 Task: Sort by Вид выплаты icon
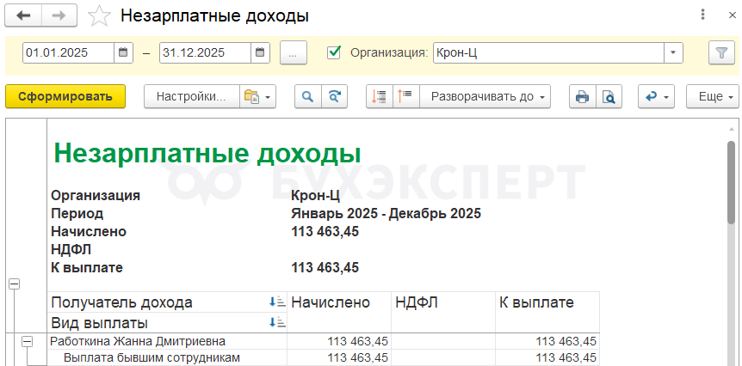pos(277,323)
